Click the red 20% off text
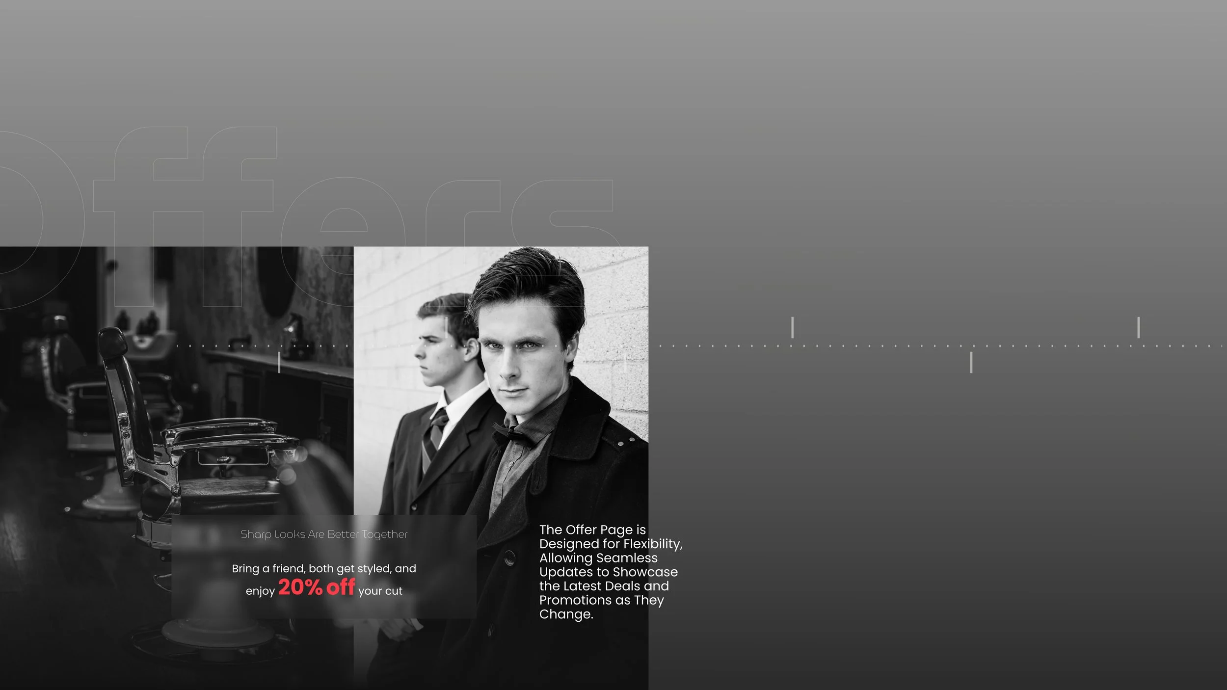 (x=317, y=587)
